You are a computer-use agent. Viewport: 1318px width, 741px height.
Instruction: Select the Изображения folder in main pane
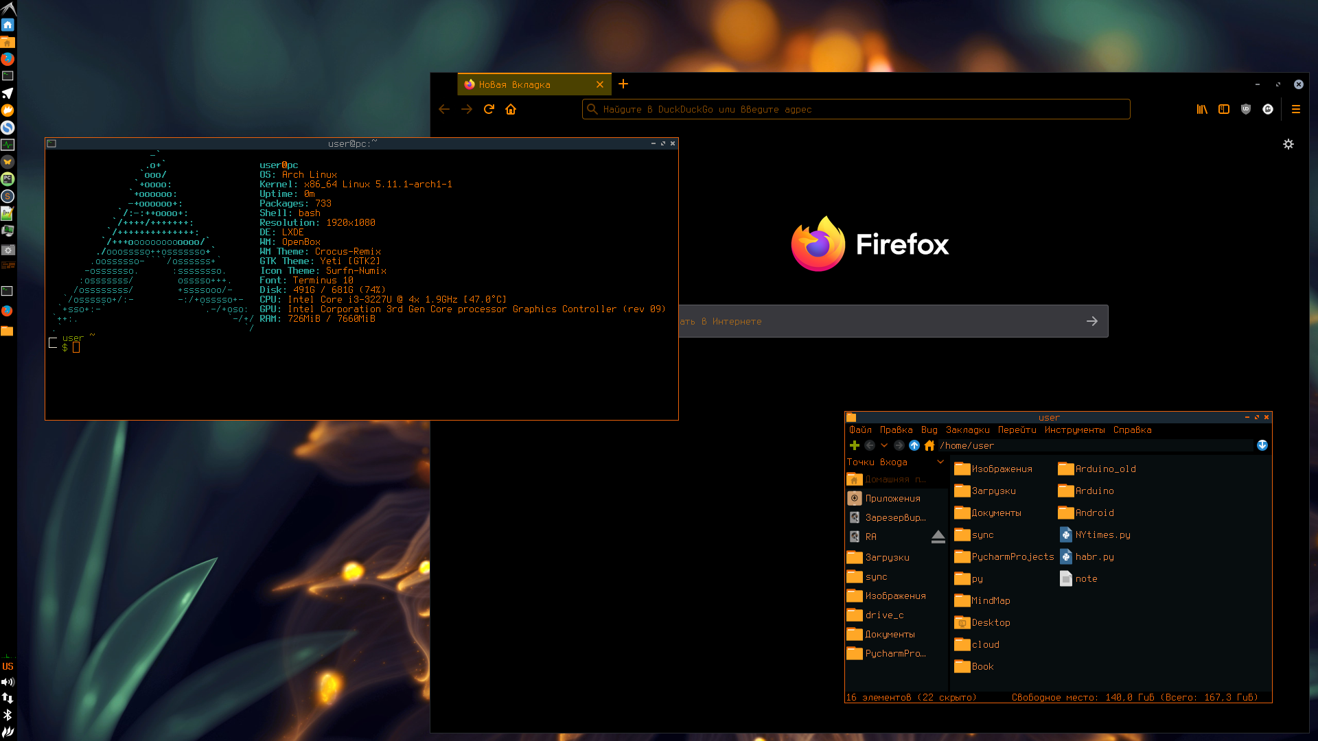pyautogui.click(x=993, y=469)
